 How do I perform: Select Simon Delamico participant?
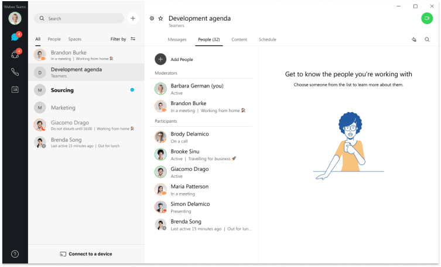[201, 207]
